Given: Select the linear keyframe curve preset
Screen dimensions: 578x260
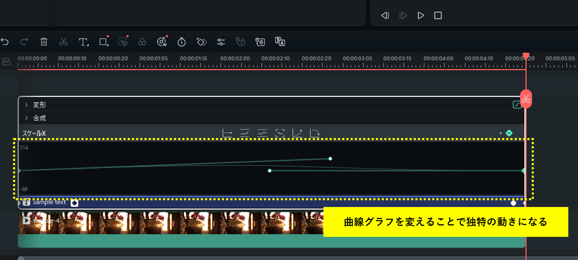Looking at the screenshot, I should [228, 132].
